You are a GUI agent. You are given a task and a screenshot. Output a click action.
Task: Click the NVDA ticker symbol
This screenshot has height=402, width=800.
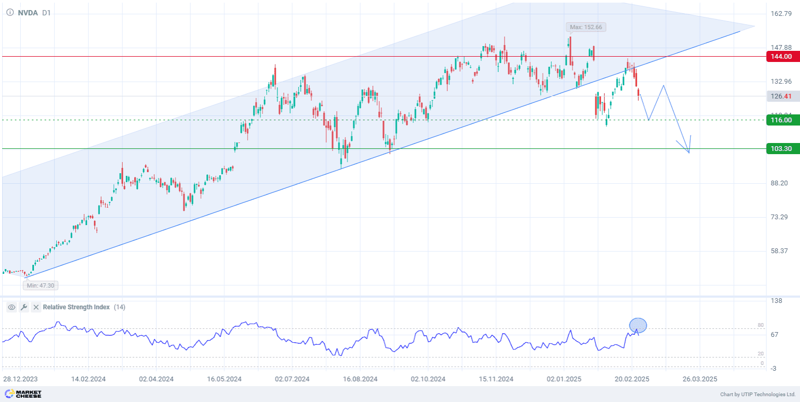click(28, 13)
